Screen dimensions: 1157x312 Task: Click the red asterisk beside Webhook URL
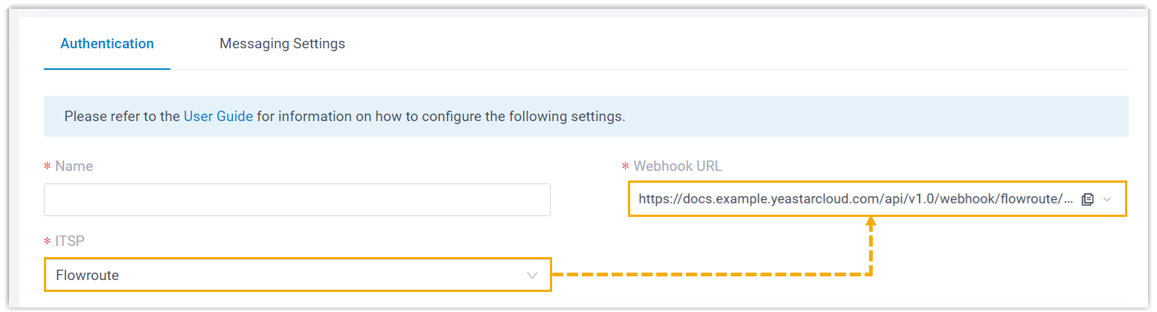626,166
